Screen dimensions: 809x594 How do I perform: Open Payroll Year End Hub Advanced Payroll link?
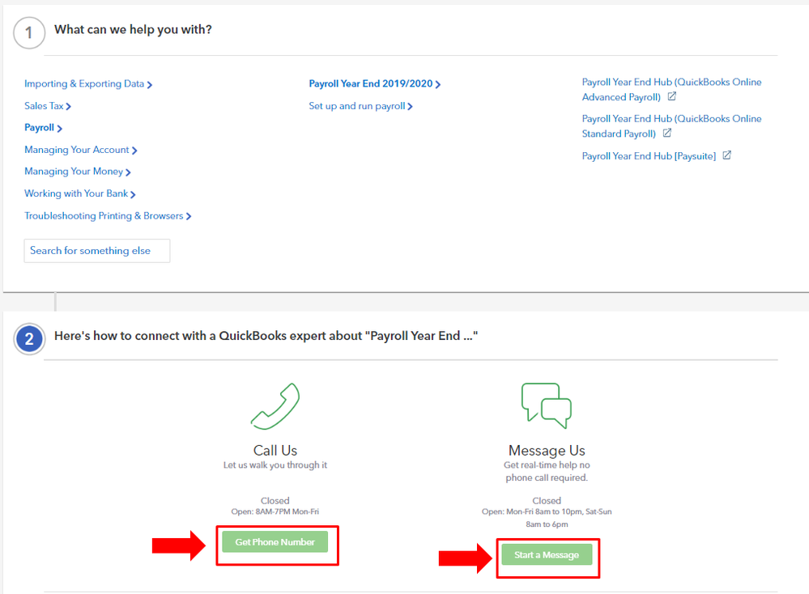pyautogui.click(x=671, y=89)
